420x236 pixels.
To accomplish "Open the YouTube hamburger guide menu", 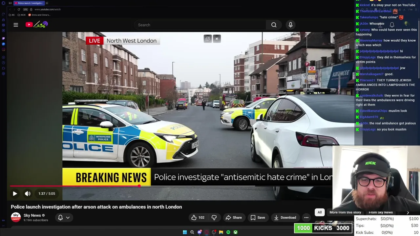I will pos(16,25).
